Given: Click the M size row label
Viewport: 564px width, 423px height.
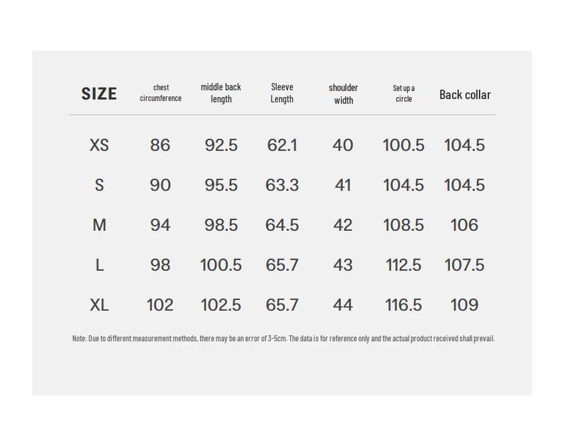Looking at the screenshot, I should click(99, 226).
